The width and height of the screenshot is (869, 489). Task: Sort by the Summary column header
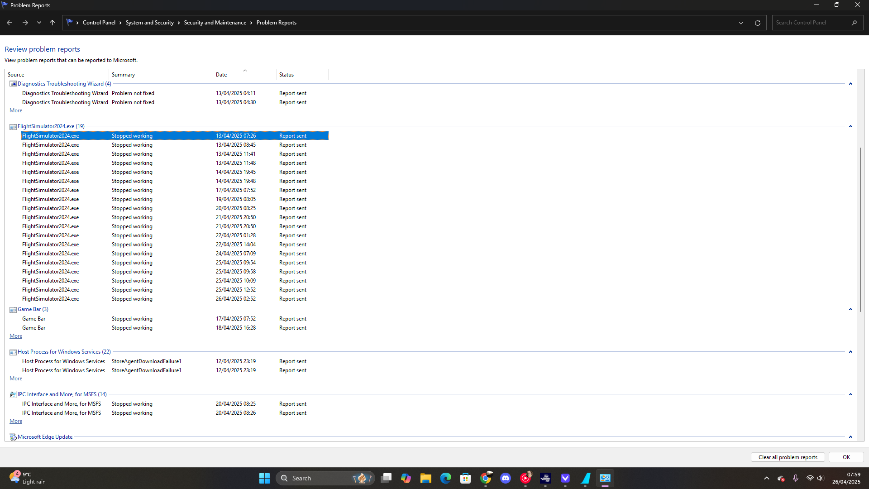coord(161,75)
